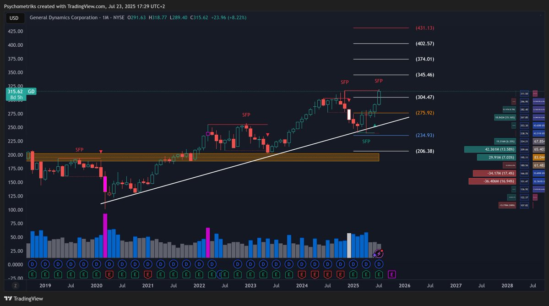Viewport: 549px width, 306px height.
Task: Open the dividend D marker above 2023
Action: (x=250, y=264)
